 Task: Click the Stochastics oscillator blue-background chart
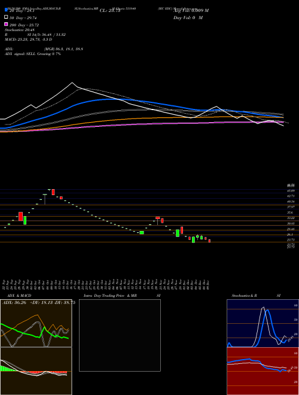(x=263, y=323)
